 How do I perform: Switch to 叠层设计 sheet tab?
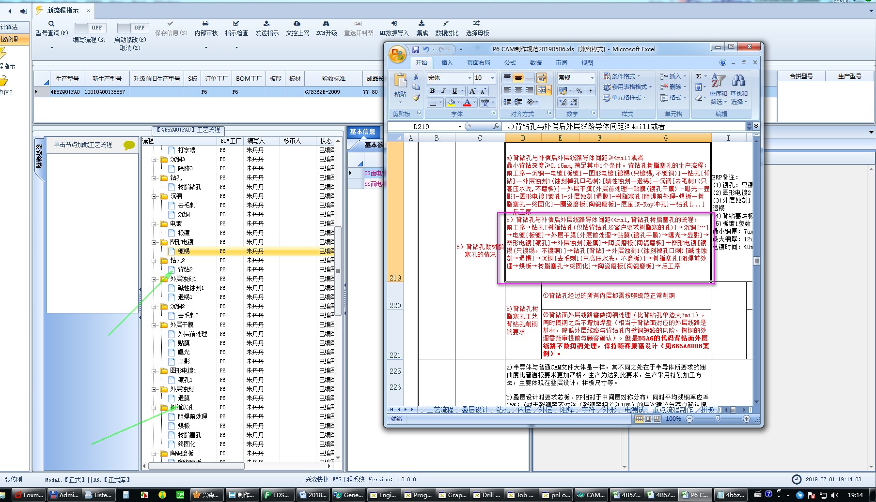[x=475, y=410]
